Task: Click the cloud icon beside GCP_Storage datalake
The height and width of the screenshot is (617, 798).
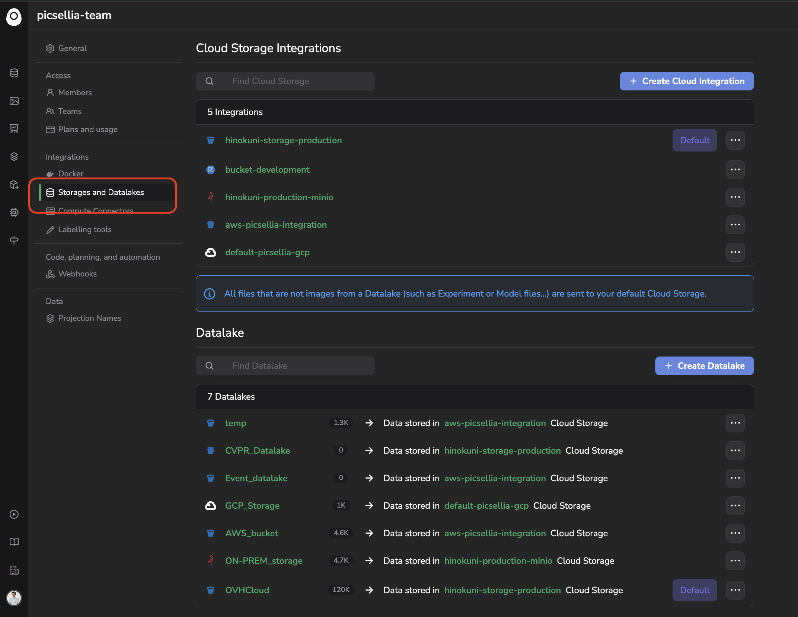Action: point(211,506)
